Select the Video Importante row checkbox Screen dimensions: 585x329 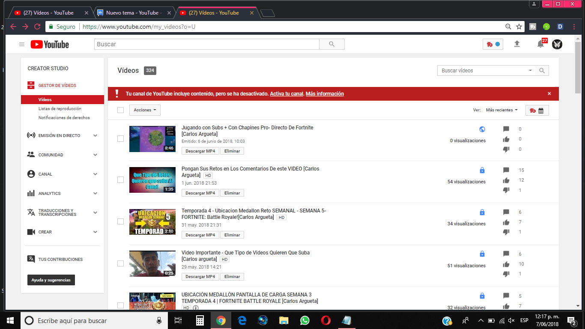coord(121,263)
